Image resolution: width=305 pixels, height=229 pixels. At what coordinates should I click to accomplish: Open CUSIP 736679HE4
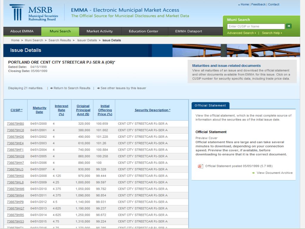pos(15,143)
